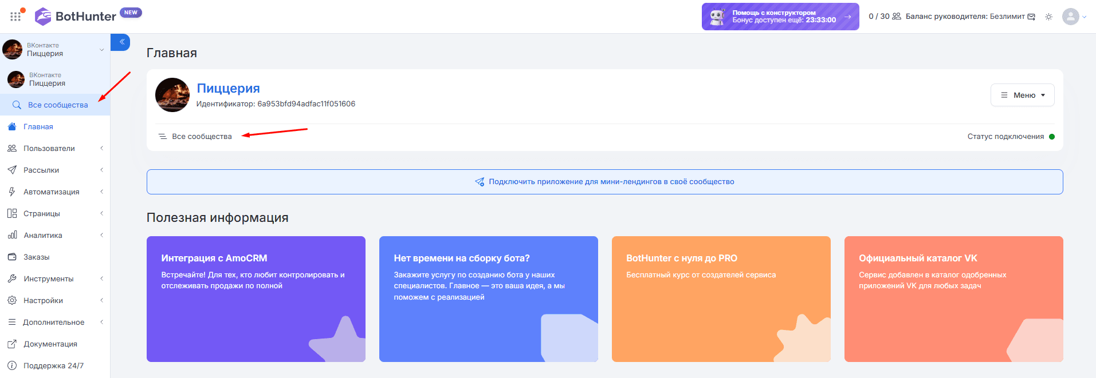Expand the Аналитика submenu chevron
The width and height of the screenshot is (1096, 378).
tap(102, 235)
